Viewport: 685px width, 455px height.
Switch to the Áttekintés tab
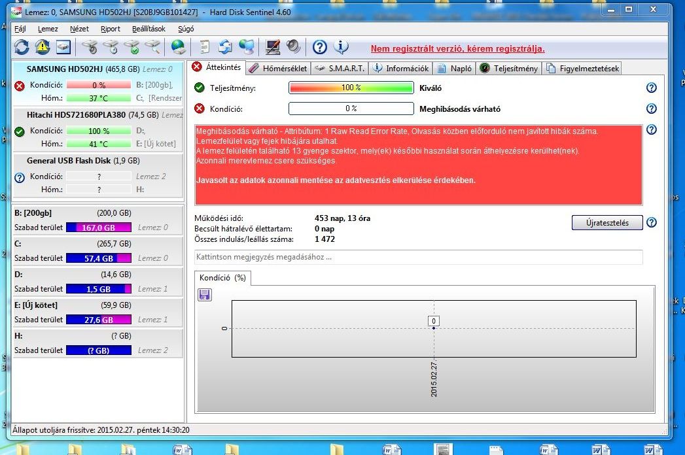coord(217,67)
